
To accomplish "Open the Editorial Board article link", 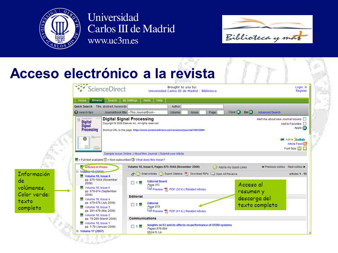I will pos(157,181).
